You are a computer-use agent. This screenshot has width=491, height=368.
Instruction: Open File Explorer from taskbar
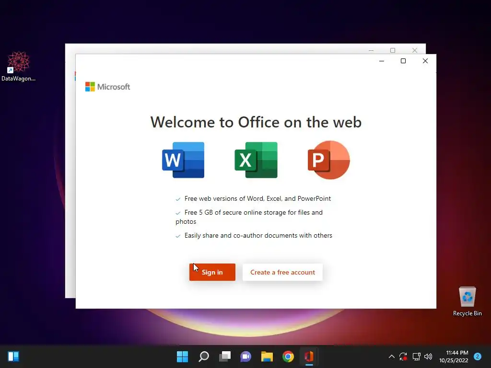click(x=267, y=356)
